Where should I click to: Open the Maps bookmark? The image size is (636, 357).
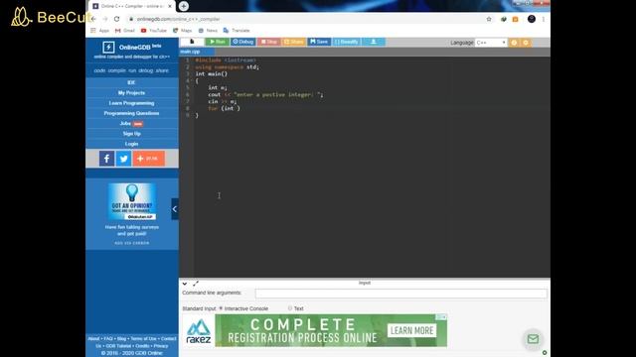[x=182, y=31]
